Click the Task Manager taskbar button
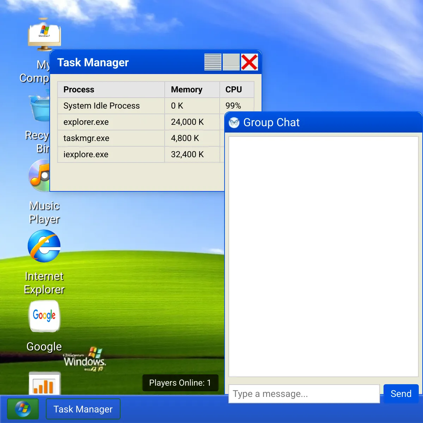 point(83,409)
